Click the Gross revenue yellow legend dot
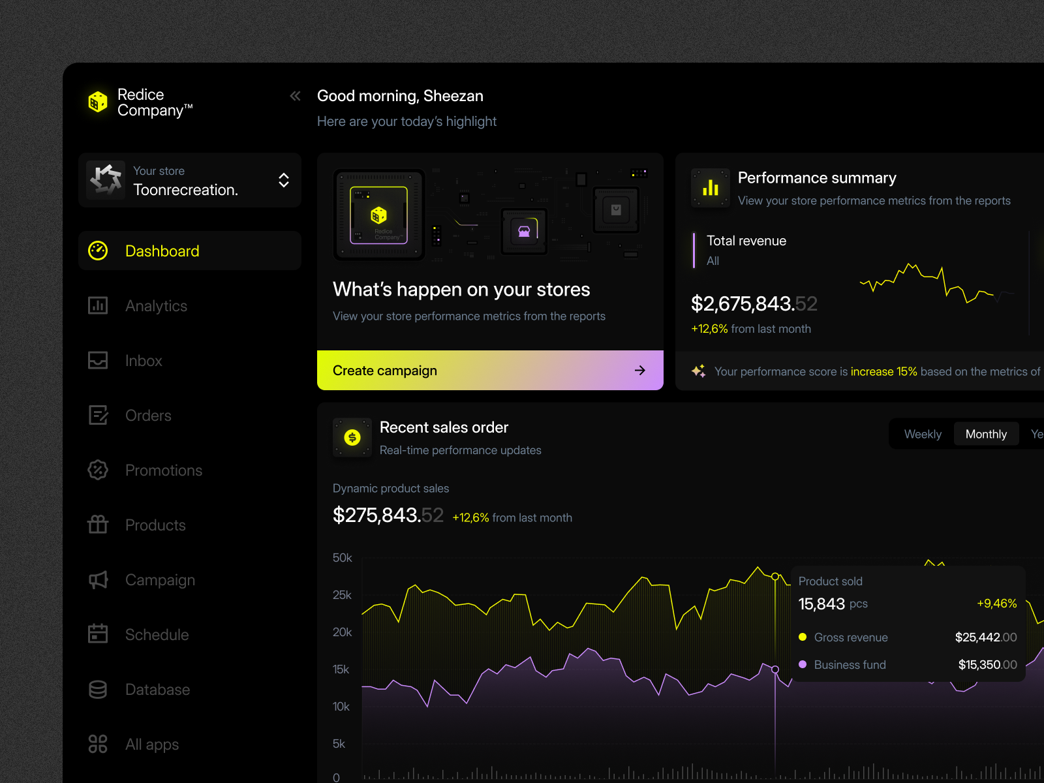 [x=803, y=637]
